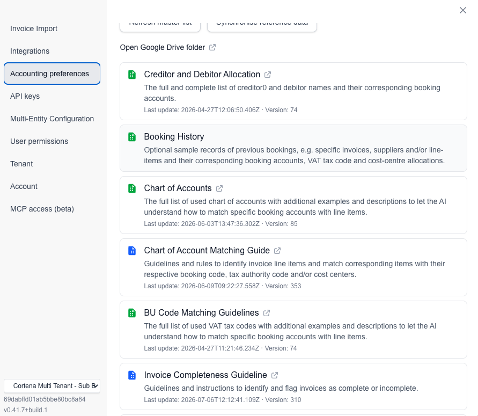Click the green sheet icon for Booking History

[132, 137]
